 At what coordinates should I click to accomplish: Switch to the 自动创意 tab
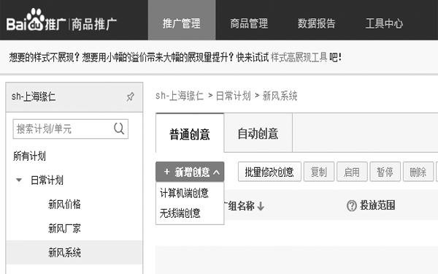pyautogui.click(x=258, y=133)
